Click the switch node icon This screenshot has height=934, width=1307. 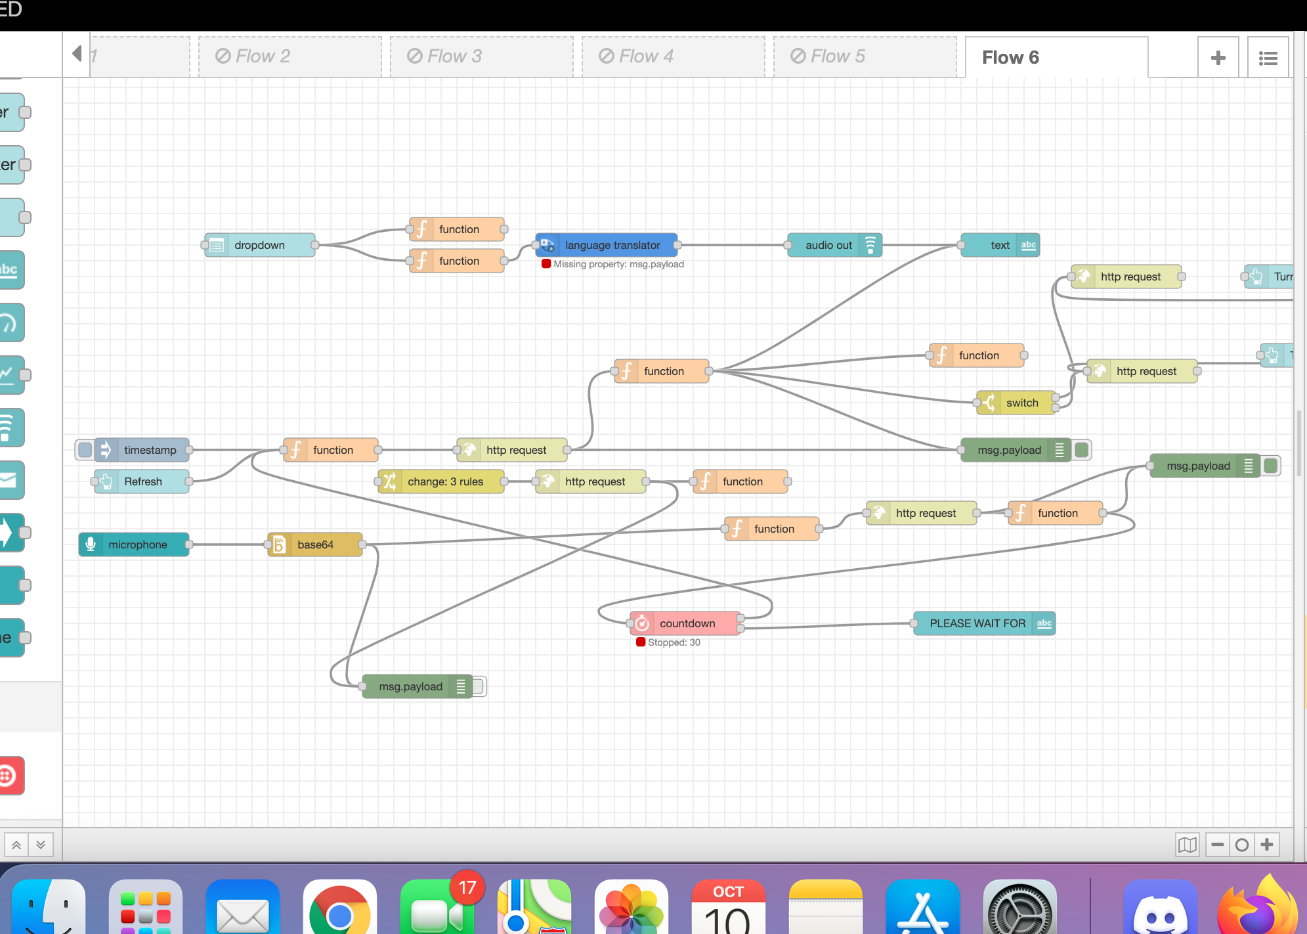(x=989, y=403)
